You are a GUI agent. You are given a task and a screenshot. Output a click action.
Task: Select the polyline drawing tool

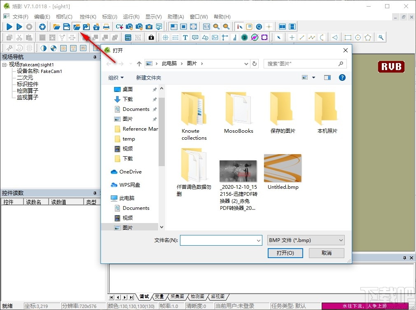coord(312,38)
